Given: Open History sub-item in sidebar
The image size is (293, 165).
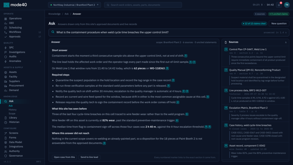Looking at the screenshot, I should coord(13,110).
